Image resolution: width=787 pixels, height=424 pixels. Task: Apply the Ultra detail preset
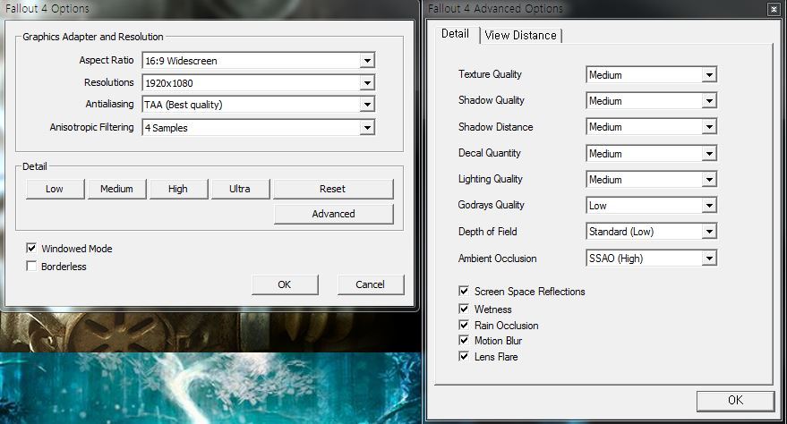click(x=240, y=189)
